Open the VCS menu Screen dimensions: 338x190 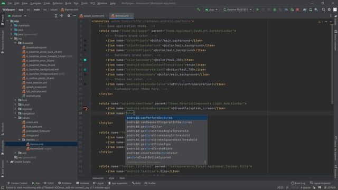click(92, 4)
